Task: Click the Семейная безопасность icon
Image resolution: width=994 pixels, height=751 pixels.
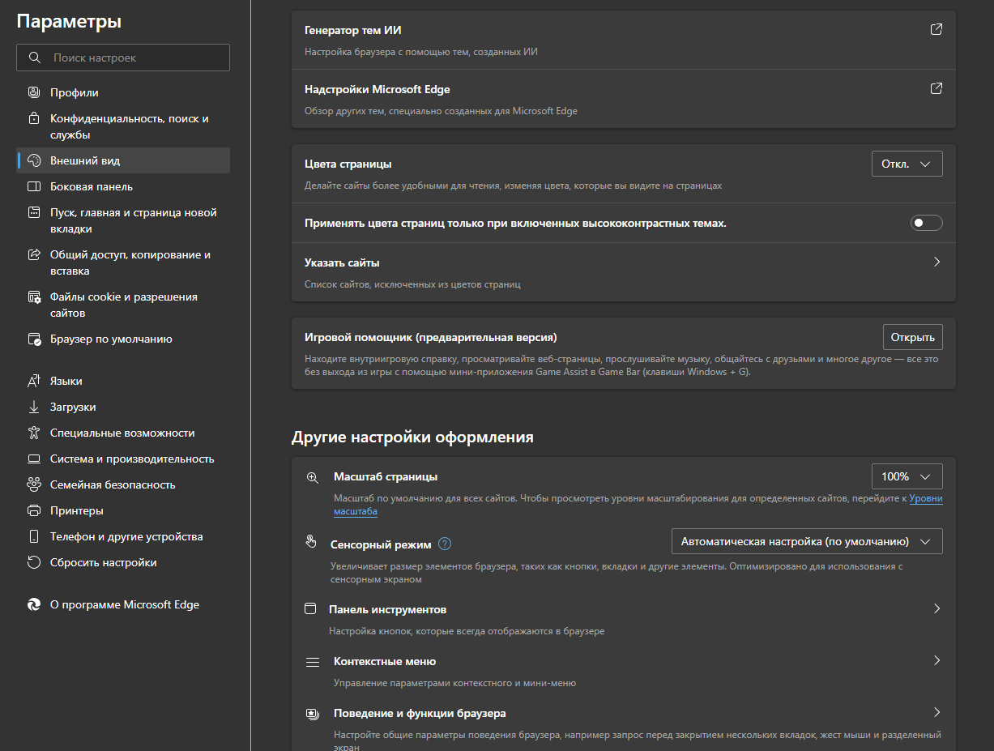Action: [34, 484]
